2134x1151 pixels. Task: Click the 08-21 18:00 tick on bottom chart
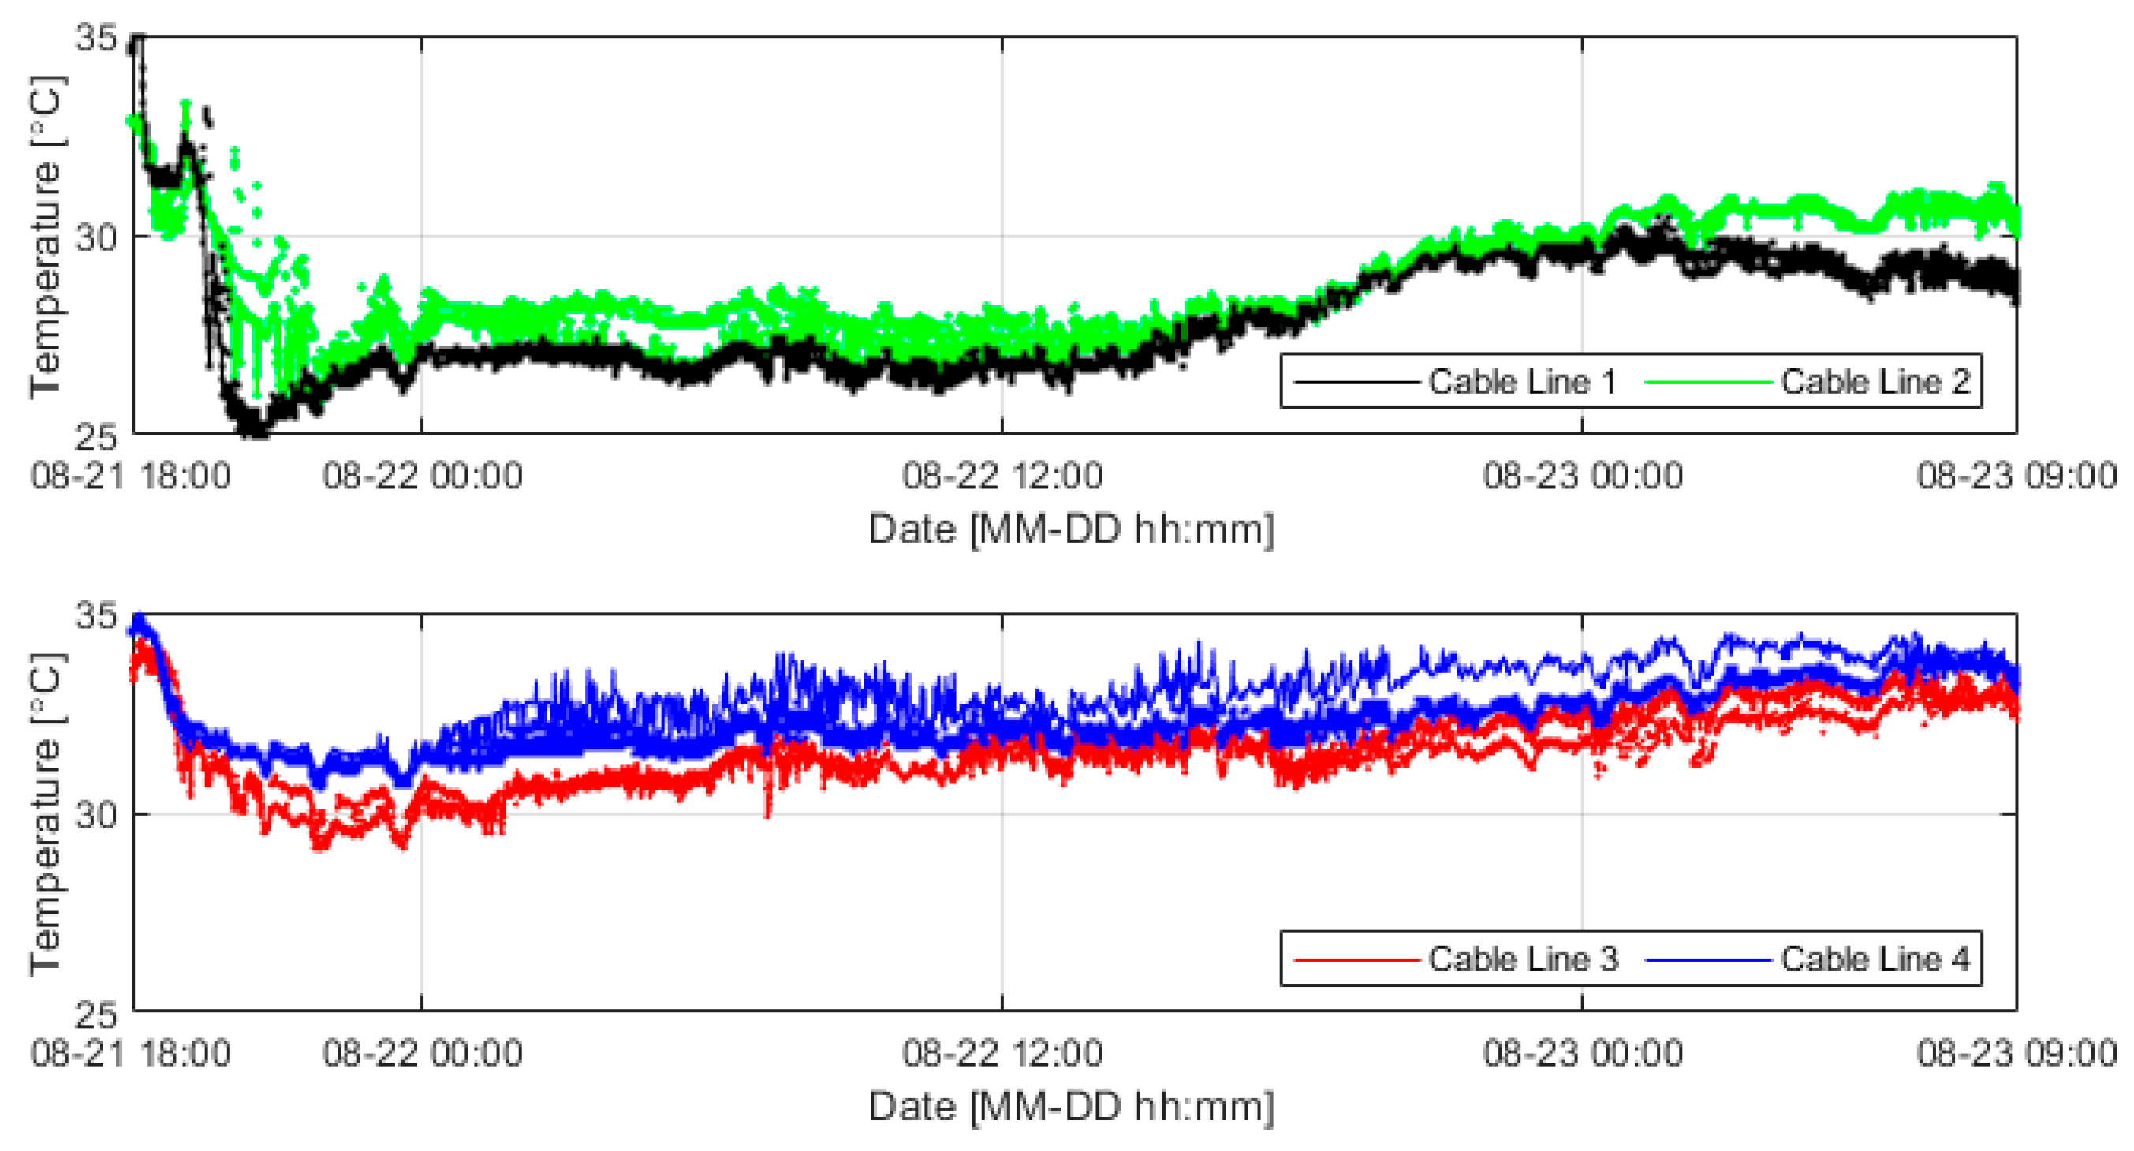(x=131, y=1054)
